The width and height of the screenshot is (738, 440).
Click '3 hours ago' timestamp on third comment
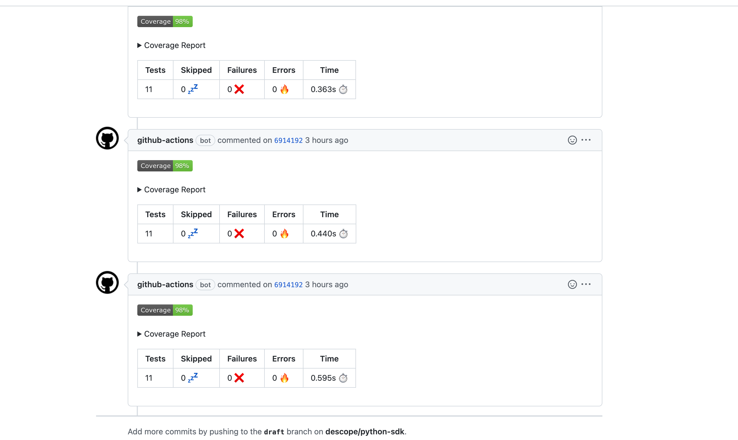click(x=327, y=285)
